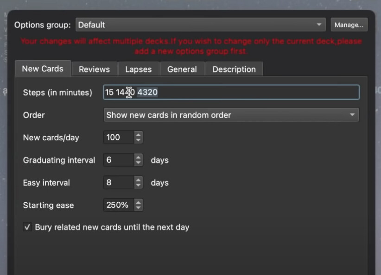Switch to the New Cards tab
The width and height of the screenshot is (381, 275).
(x=43, y=69)
